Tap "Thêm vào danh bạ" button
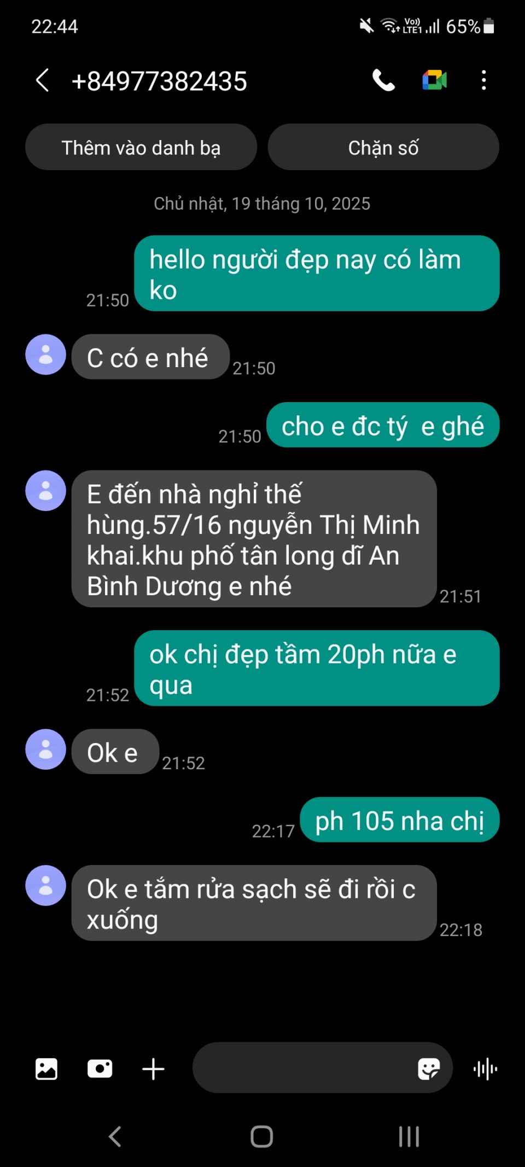 (x=141, y=147)
